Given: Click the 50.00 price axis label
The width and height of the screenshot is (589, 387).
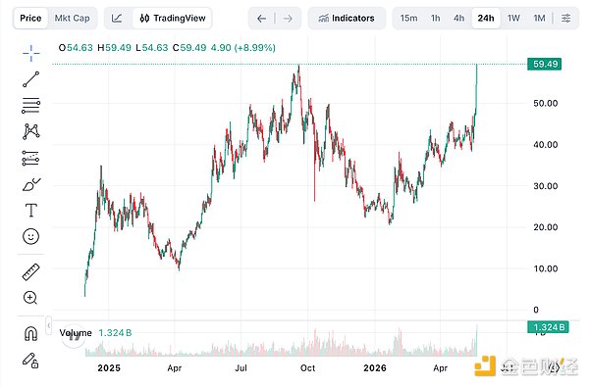Looking at the screenshot, I should [546, 103].
